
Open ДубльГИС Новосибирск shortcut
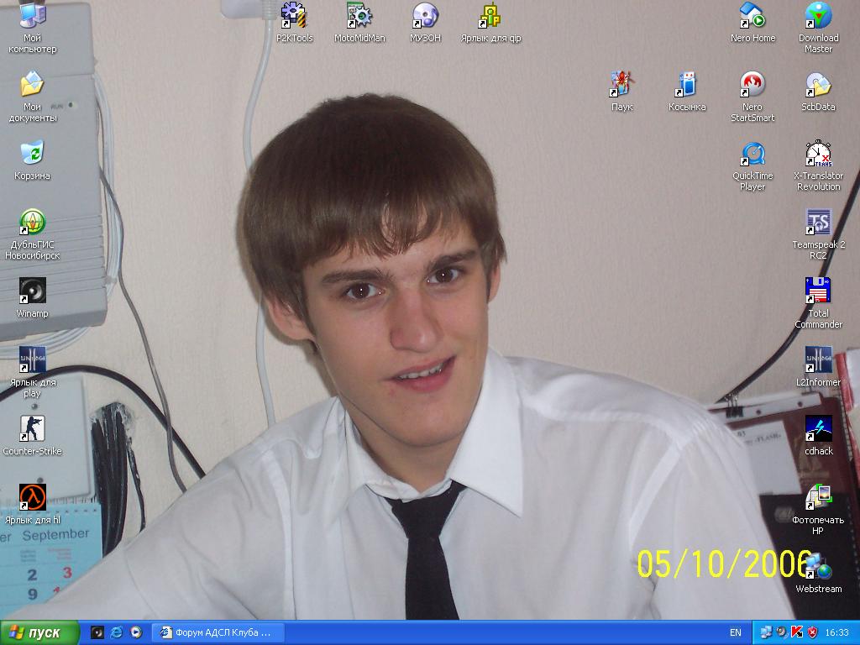point(32,223)
